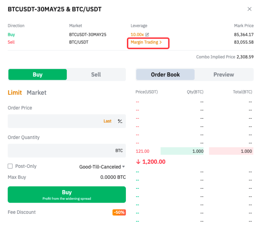The image size is (262, 227).
Task: Select the 121.00 price in order book
Action: (x=143, y=151)
